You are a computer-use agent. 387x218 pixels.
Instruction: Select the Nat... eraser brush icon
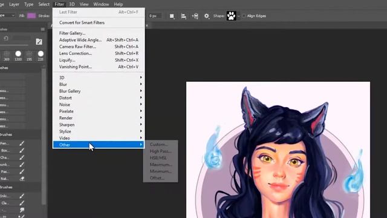(x=22, y=179)
